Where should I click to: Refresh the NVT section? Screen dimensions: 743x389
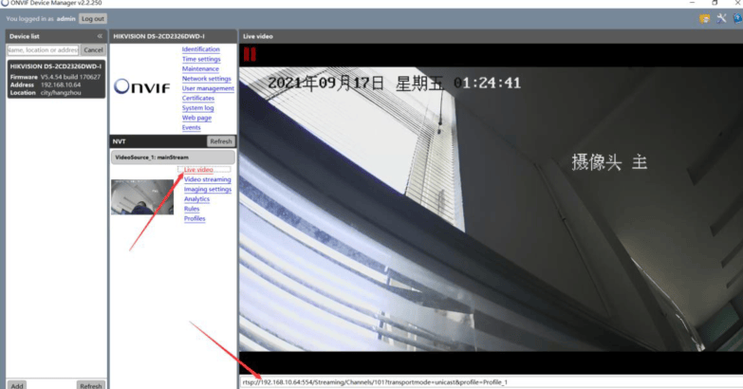coord(220,141)
